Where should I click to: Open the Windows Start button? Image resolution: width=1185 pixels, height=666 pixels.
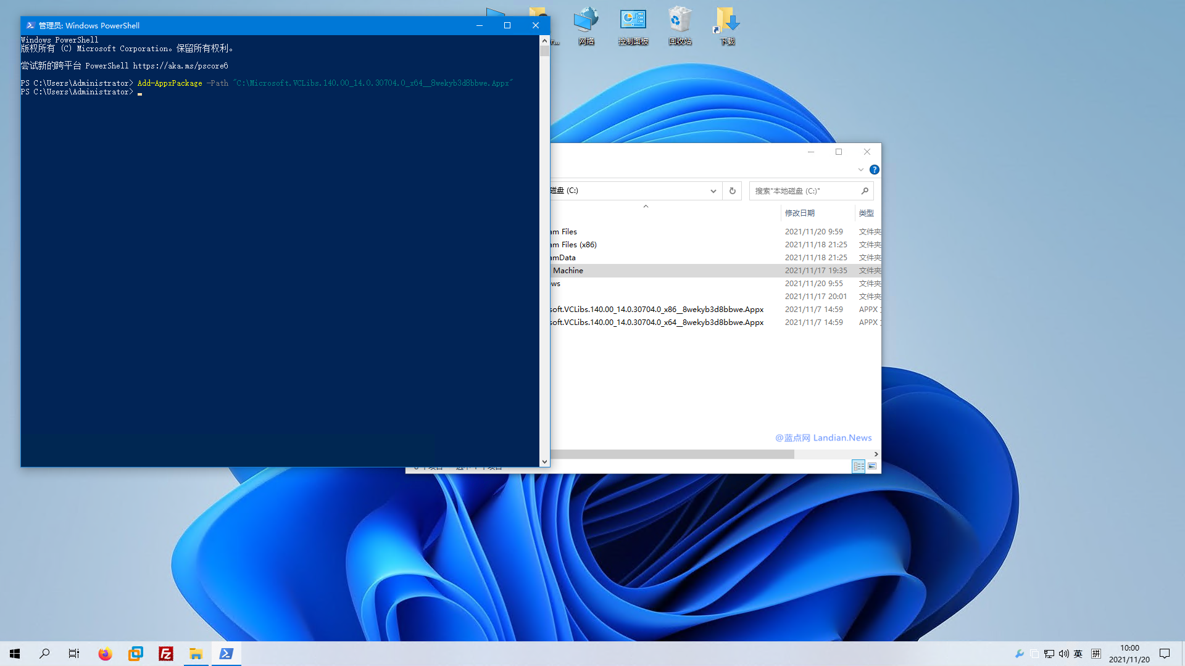coord(15,654)
